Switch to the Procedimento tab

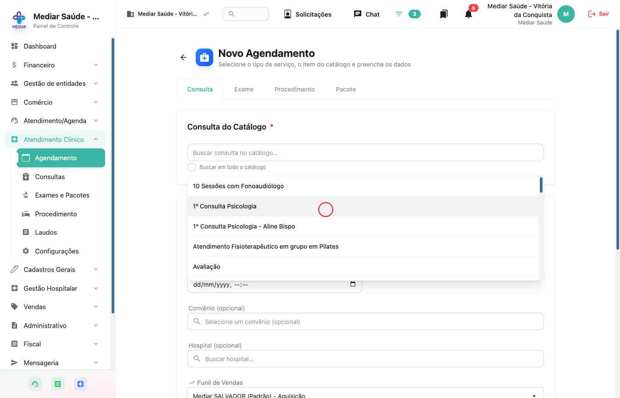(x=295, y=89)
